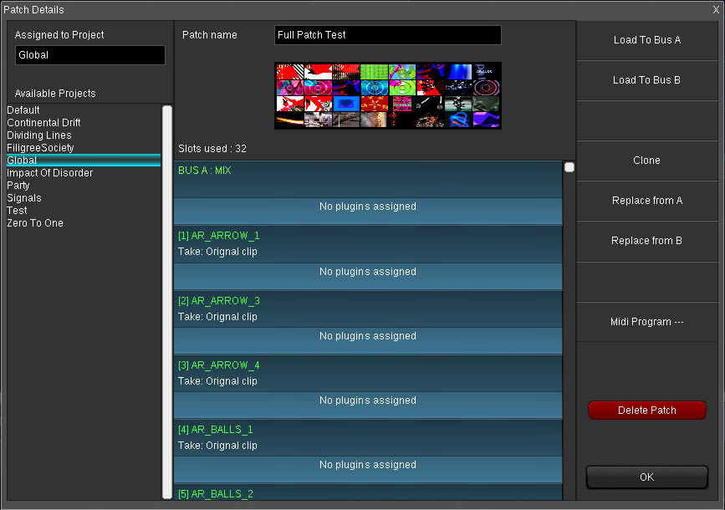725x510 pixels.
Task: Click Take line of AR_ARROW_1
Action: [x=217, y=252]
